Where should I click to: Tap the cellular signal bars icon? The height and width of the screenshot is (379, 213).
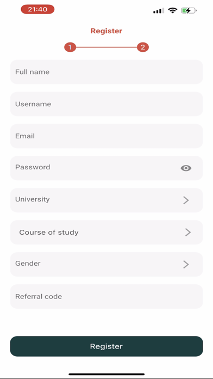159,11
